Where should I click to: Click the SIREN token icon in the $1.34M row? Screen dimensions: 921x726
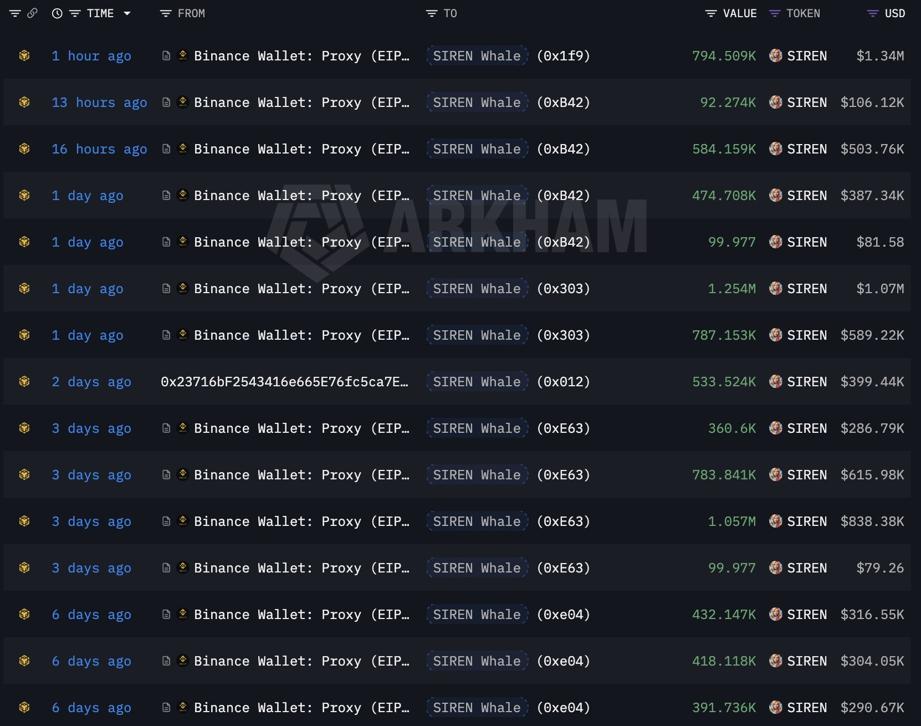click(776, 55)
